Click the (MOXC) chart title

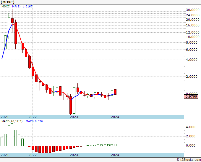pos(8,2)
